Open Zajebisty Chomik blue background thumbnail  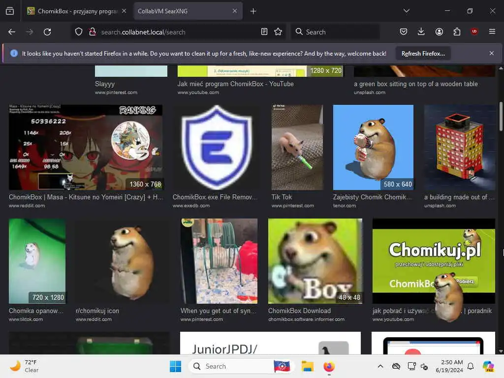click(373, 147)
